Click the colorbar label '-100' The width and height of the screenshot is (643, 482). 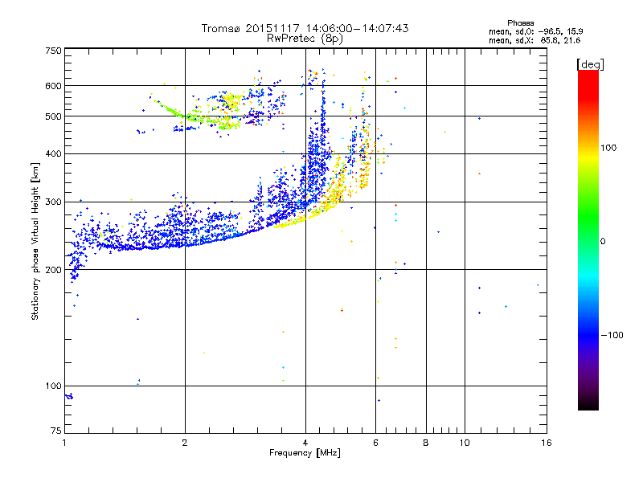coord(612,335)
